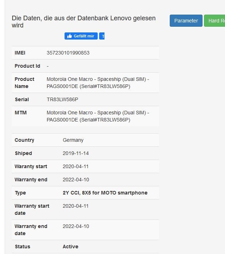The image size is (225, 254).
Task: Select the Warranty end date row value
Action: point(76,226)
